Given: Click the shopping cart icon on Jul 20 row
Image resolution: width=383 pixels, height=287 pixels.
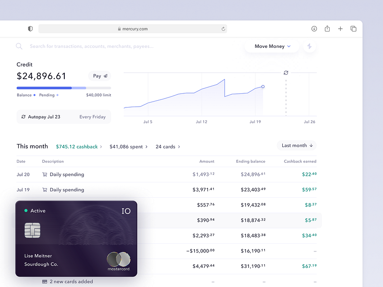Looking at the screenshot, I should point(45,174).
